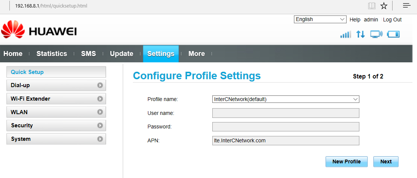Open the English language dropdown

320,20
